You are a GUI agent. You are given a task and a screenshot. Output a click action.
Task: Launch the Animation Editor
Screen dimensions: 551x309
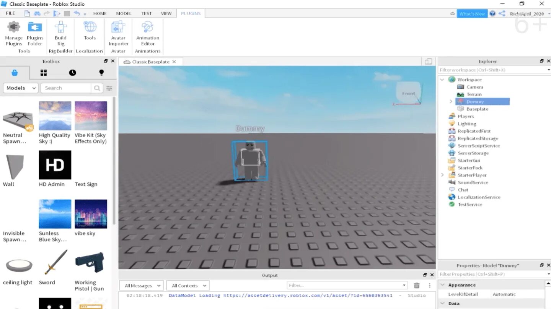[x=148, y=34]
